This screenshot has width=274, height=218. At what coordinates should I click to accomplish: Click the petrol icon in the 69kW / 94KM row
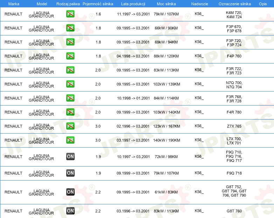coord(70,42)
